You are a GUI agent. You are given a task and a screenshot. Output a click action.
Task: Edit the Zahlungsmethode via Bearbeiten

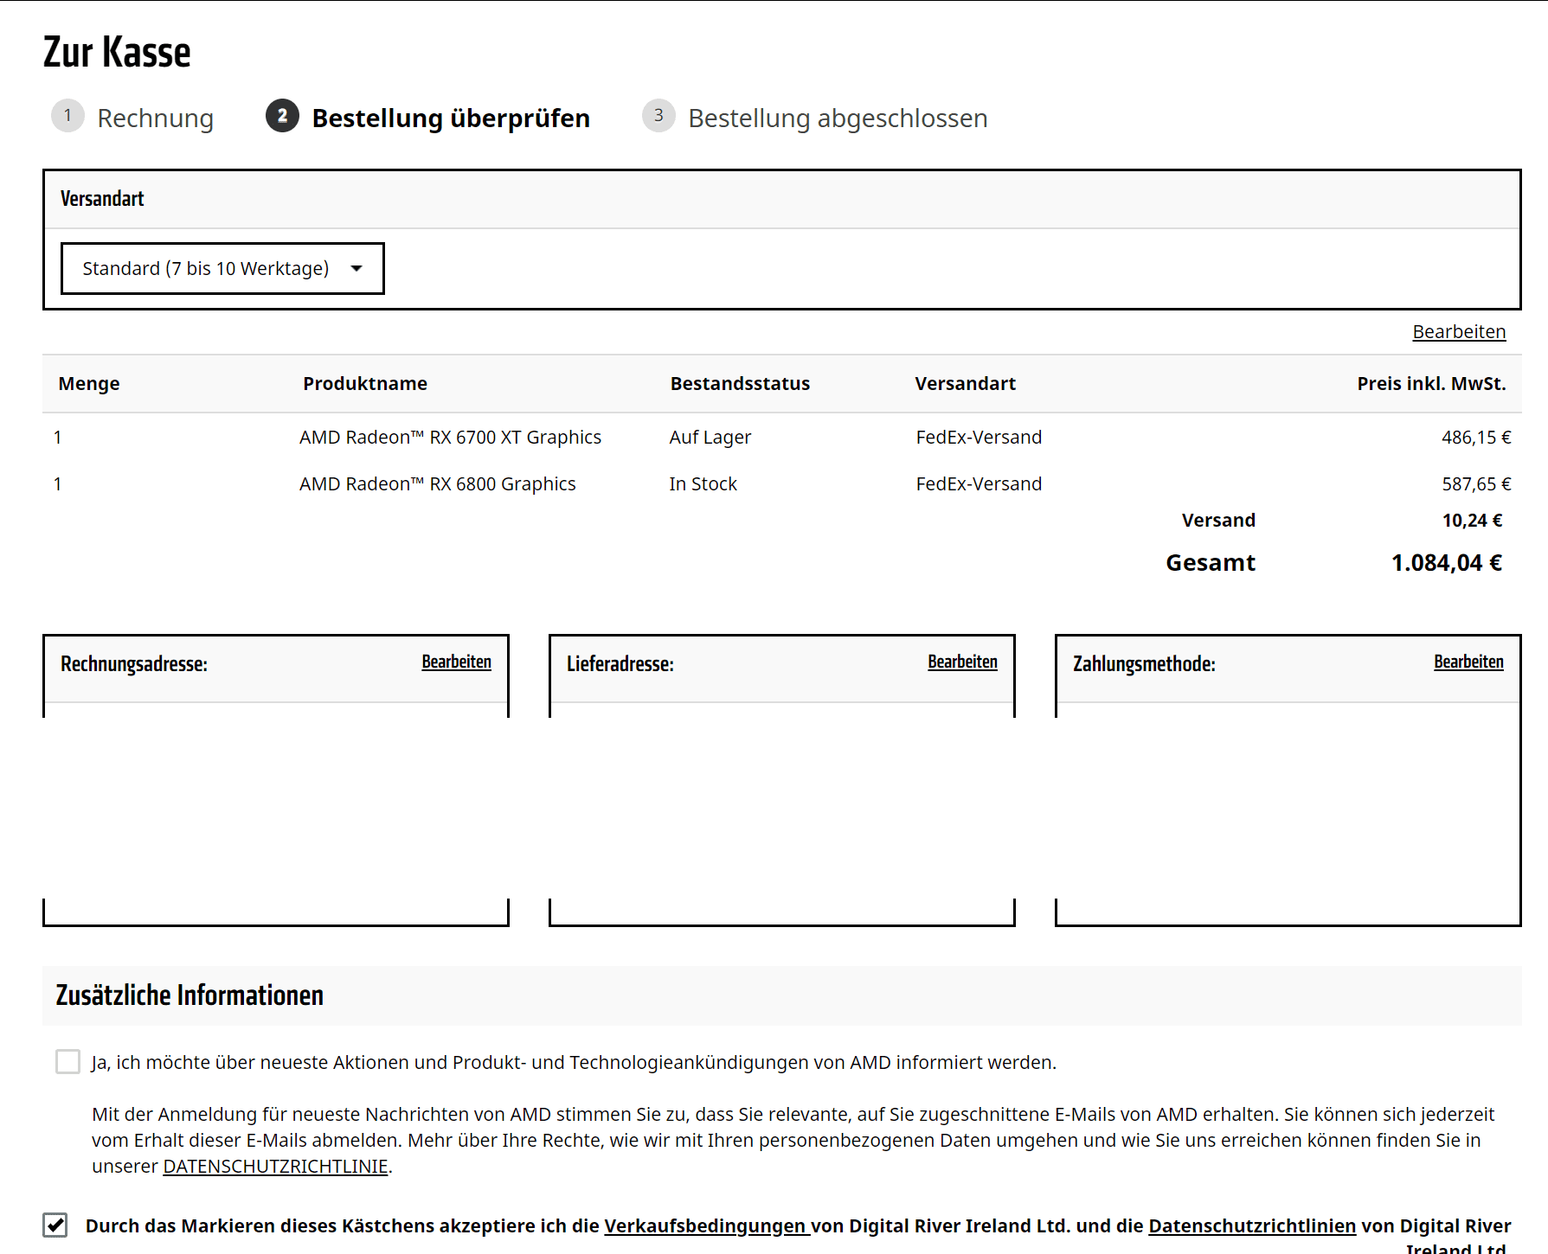(1468, 662)
